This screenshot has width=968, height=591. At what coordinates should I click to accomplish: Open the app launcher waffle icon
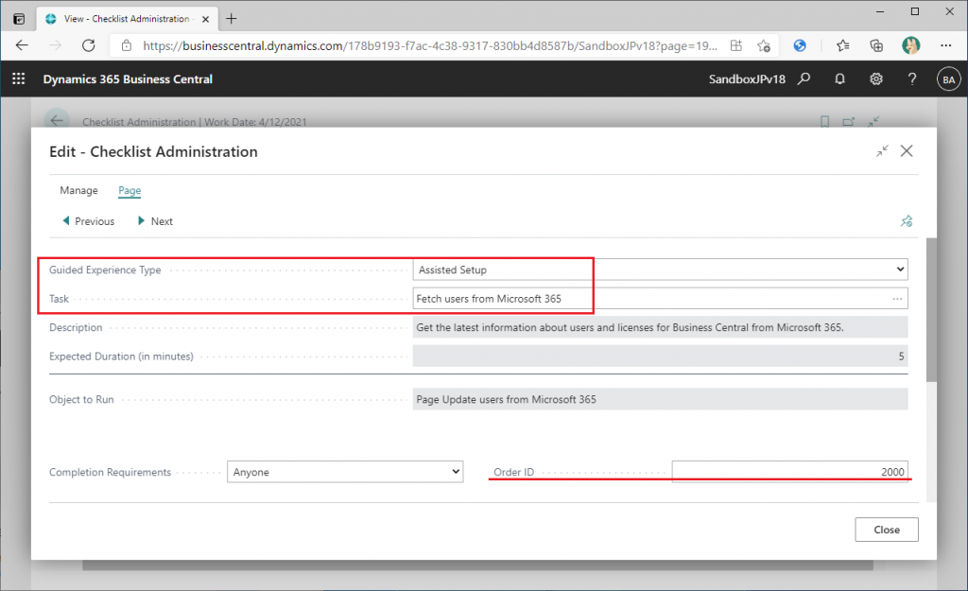[19, 79]
